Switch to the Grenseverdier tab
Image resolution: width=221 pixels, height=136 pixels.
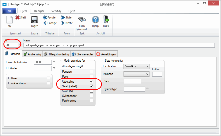82,54
